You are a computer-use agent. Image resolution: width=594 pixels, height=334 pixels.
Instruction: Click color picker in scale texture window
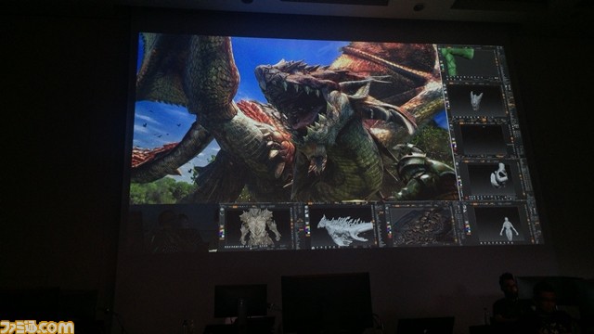pos(389,230)
